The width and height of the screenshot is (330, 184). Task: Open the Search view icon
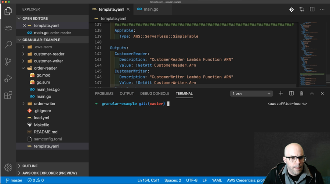point(8,45)
